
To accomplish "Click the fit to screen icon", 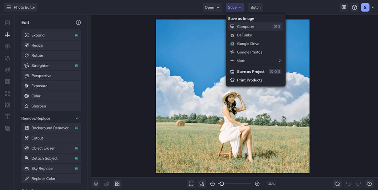I will pyautogui.click(x=191, y=184).
